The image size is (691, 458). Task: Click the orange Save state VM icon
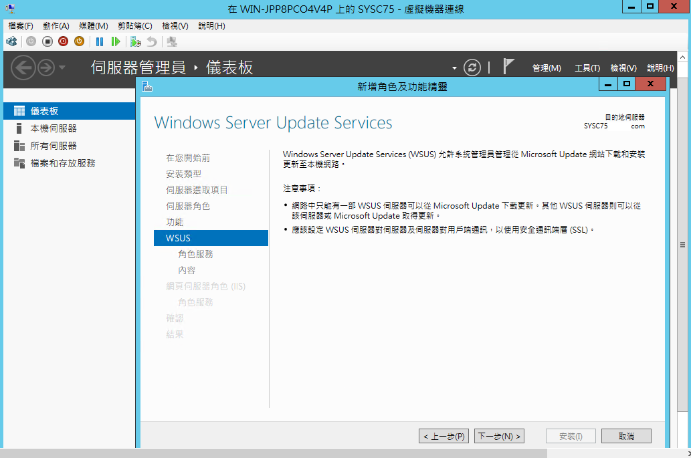79,41
